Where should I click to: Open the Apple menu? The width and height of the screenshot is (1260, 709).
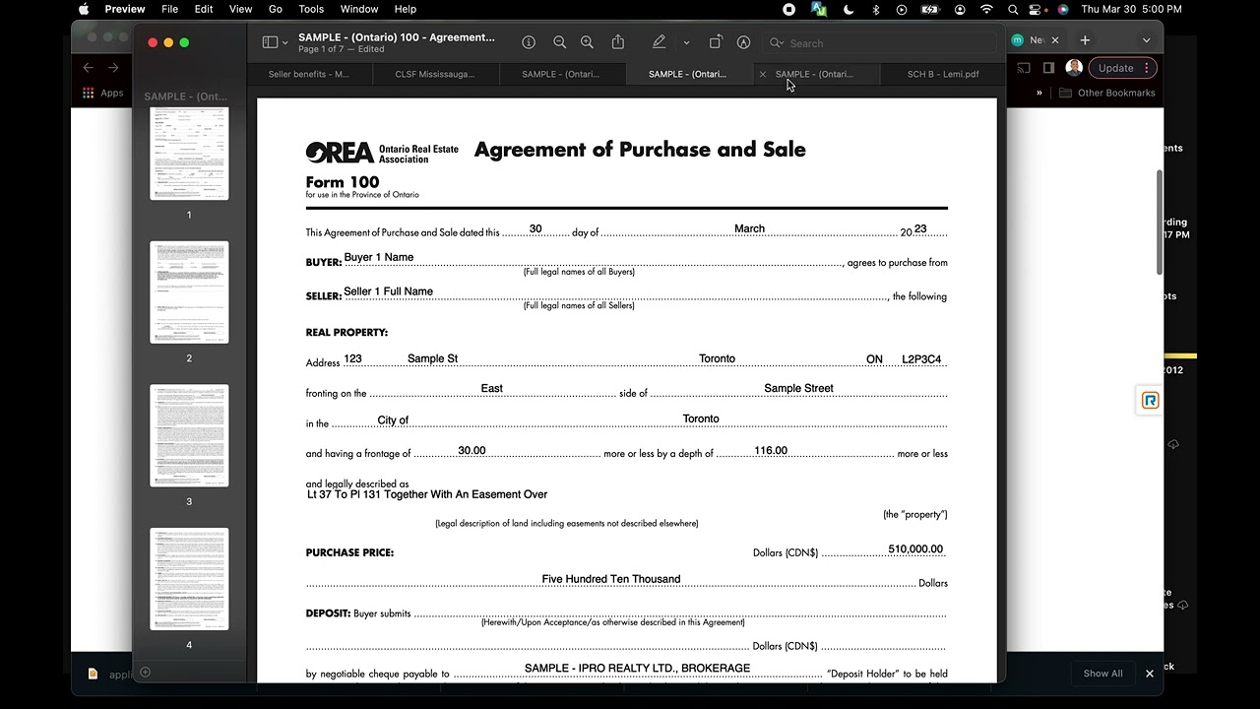pos(84,9)
